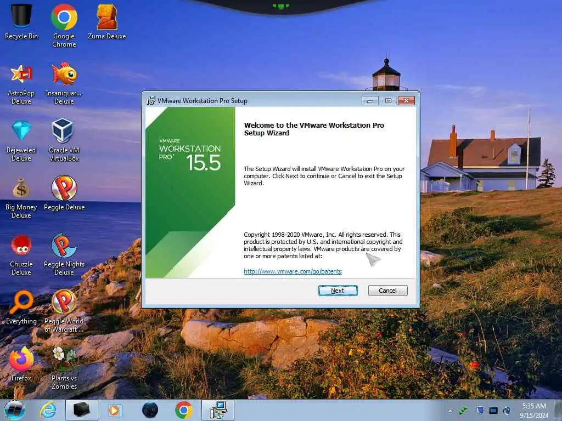Close the VMware Workstation Pro Setup dialog

(406, 101)
